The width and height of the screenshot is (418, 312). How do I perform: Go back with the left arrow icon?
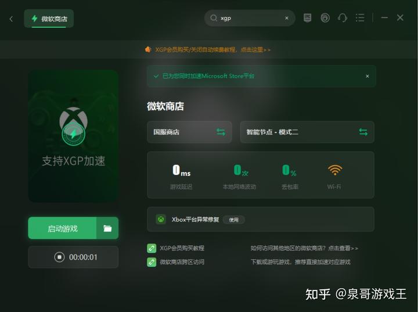point(11,19)
